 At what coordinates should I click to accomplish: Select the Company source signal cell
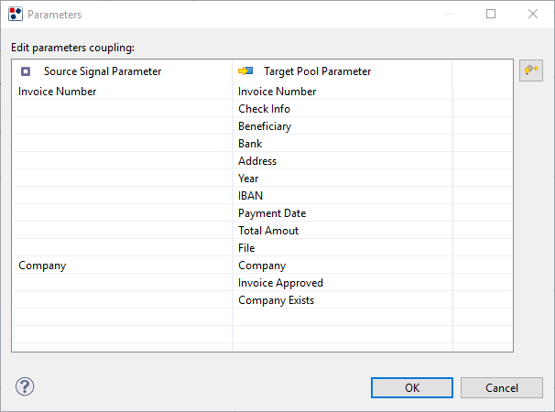[123, 266]
